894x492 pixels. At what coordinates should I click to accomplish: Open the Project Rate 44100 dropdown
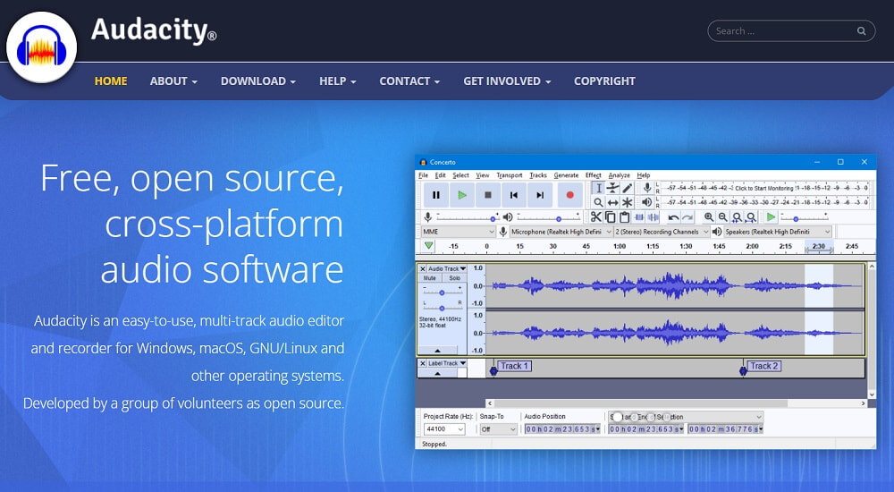[444, 429]
